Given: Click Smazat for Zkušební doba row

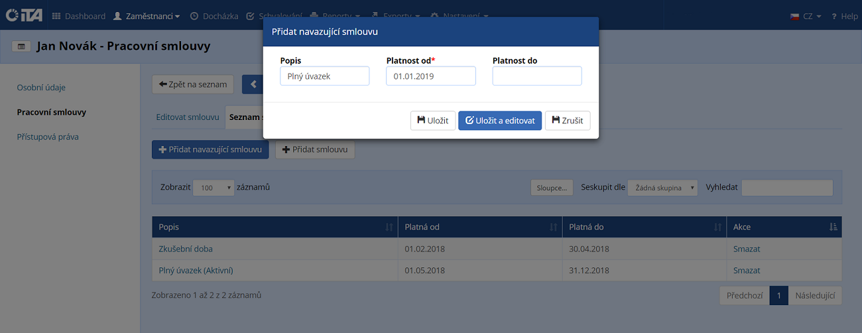Looking at the screenshot, I should [x=747, y=249].
